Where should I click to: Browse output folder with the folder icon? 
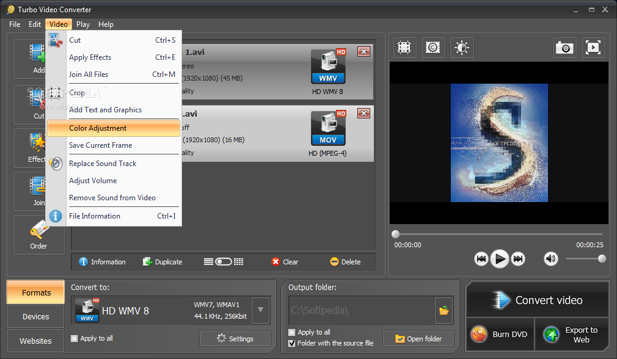point(444,311)
